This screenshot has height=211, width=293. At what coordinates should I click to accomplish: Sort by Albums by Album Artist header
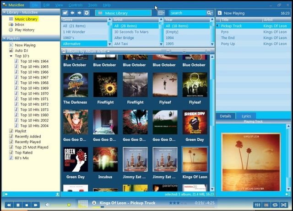click(86, 51)
